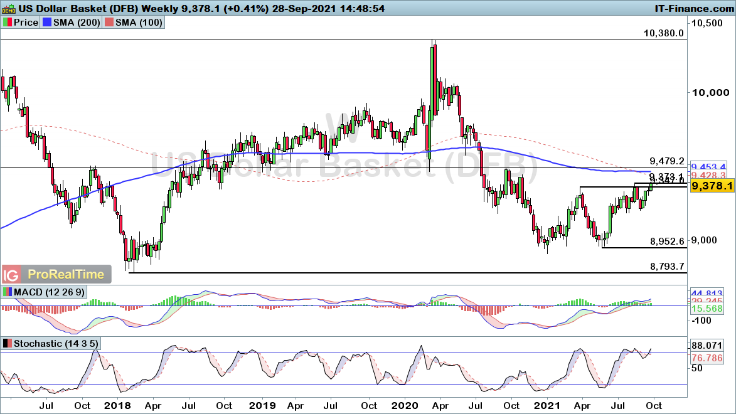Select the 8,952.6 support level label
The width and height of the screenshot is (736, 414).
tap(666, 242)
